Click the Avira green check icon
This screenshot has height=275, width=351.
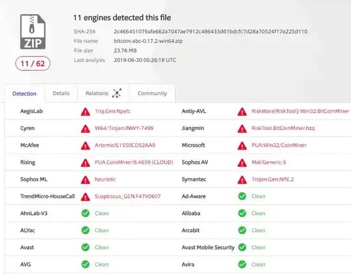click(242, 264)
